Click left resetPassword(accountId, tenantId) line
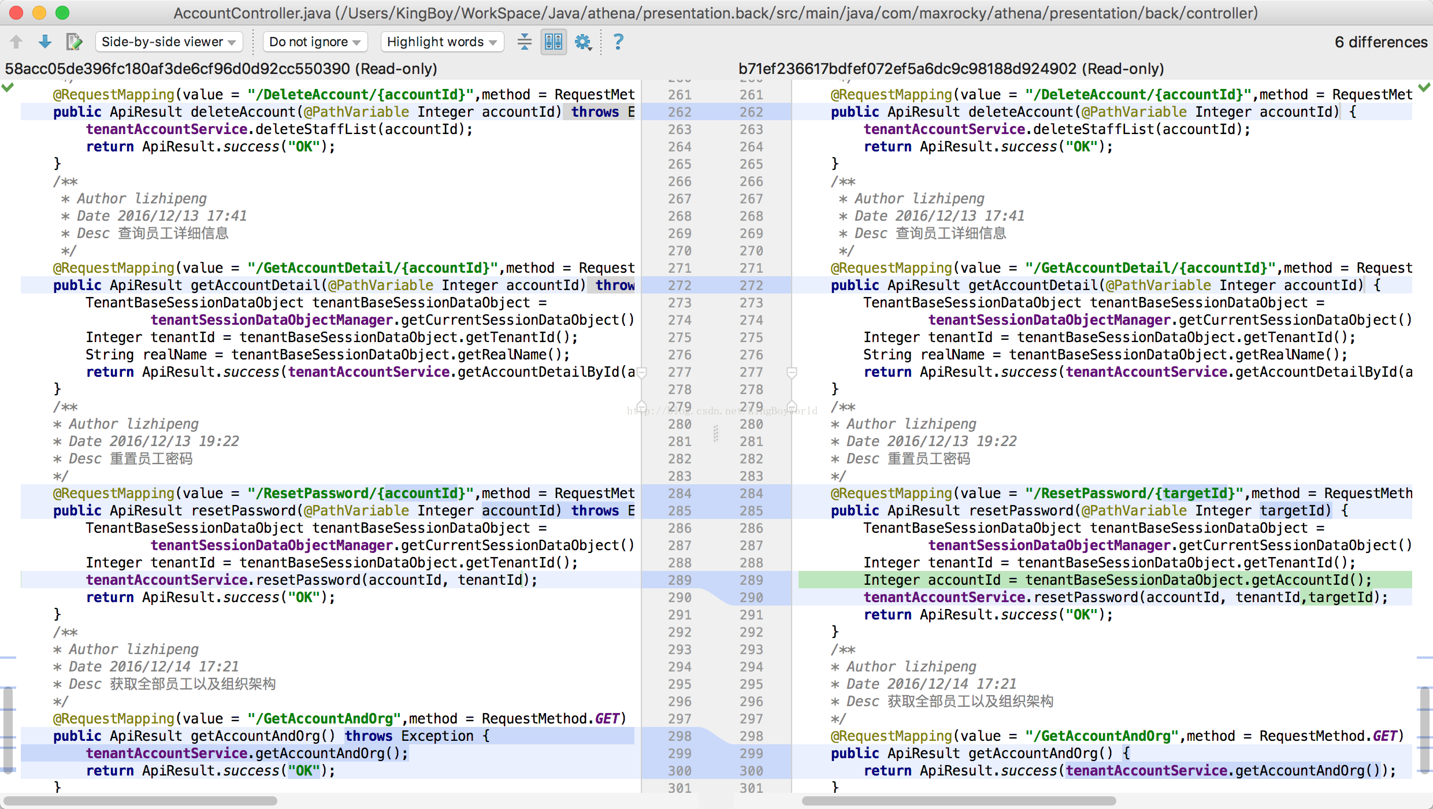Viewport: 1433px width, 809px height. (x=311, y=580)
